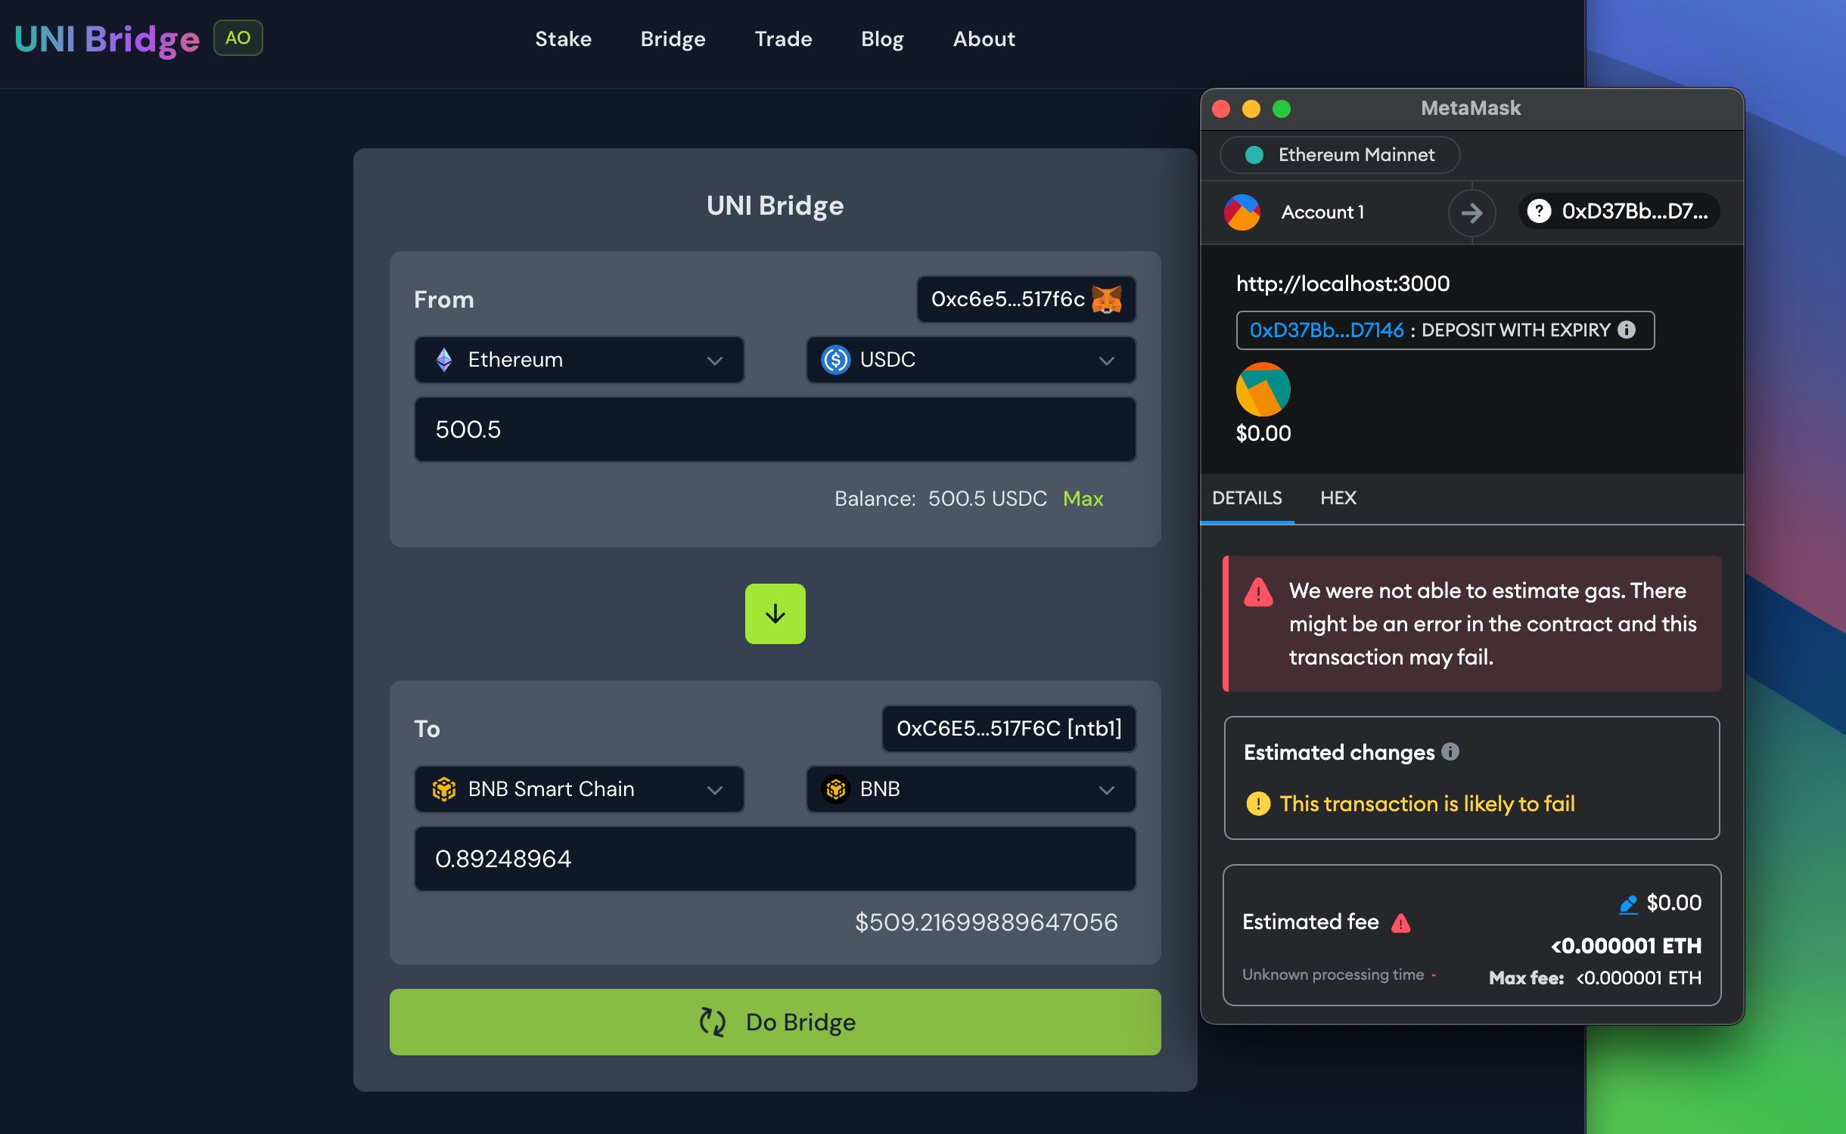Click the UNI Bridge logo
This screenshot has width=1846, height=1134.
tap(107, 39)
